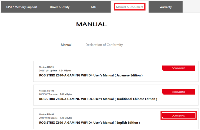
Task: Click the Japanese Edition User's Manual title
Action: (91, 75)
